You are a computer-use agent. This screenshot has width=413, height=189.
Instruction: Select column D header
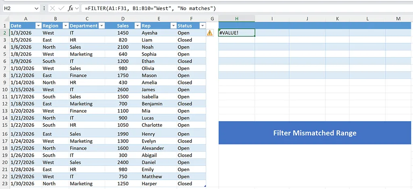[x=123, y=19]
